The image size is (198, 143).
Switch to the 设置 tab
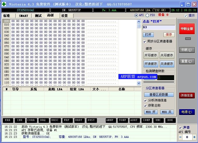point(67,16)
